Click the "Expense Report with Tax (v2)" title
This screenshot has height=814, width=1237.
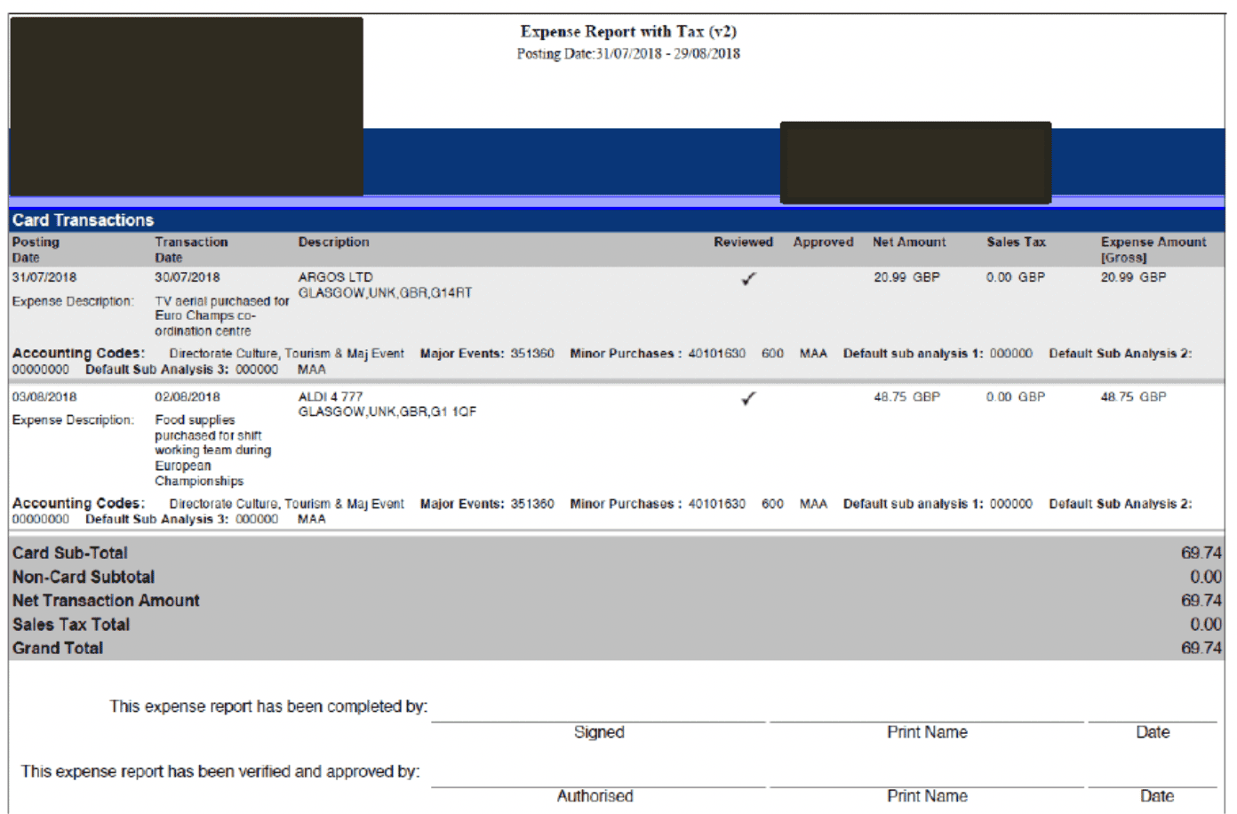tap(628, 31)
